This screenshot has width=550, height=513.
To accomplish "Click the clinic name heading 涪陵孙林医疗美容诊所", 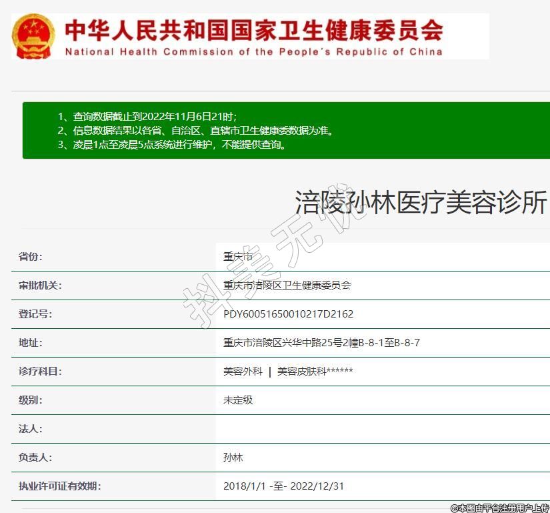I will point(421,203).
